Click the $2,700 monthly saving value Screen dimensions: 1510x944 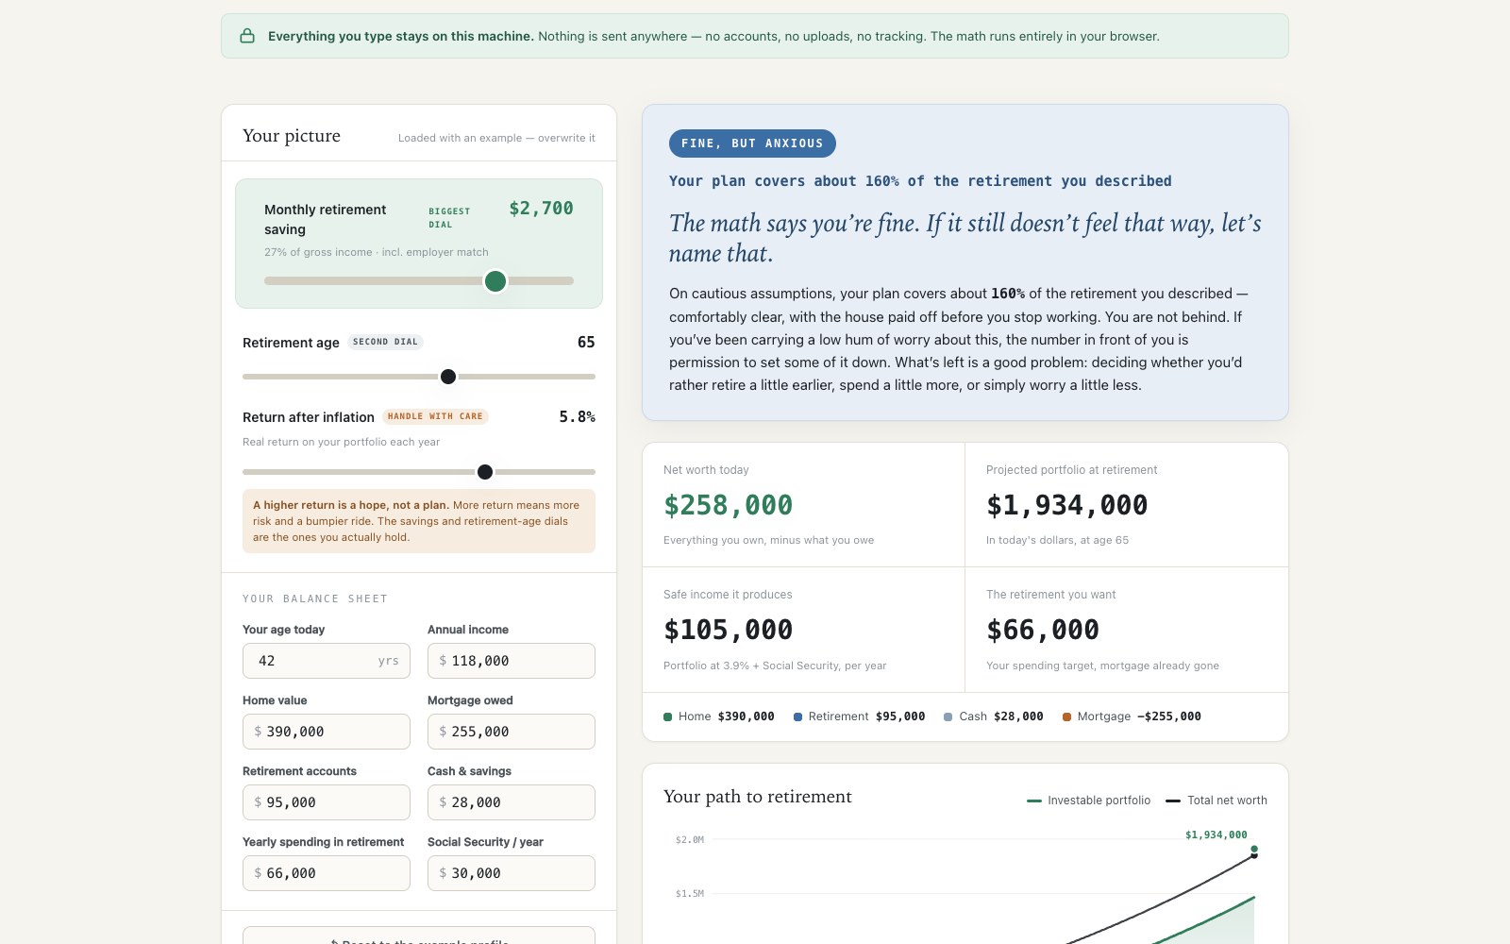click(x=541, y=209)
